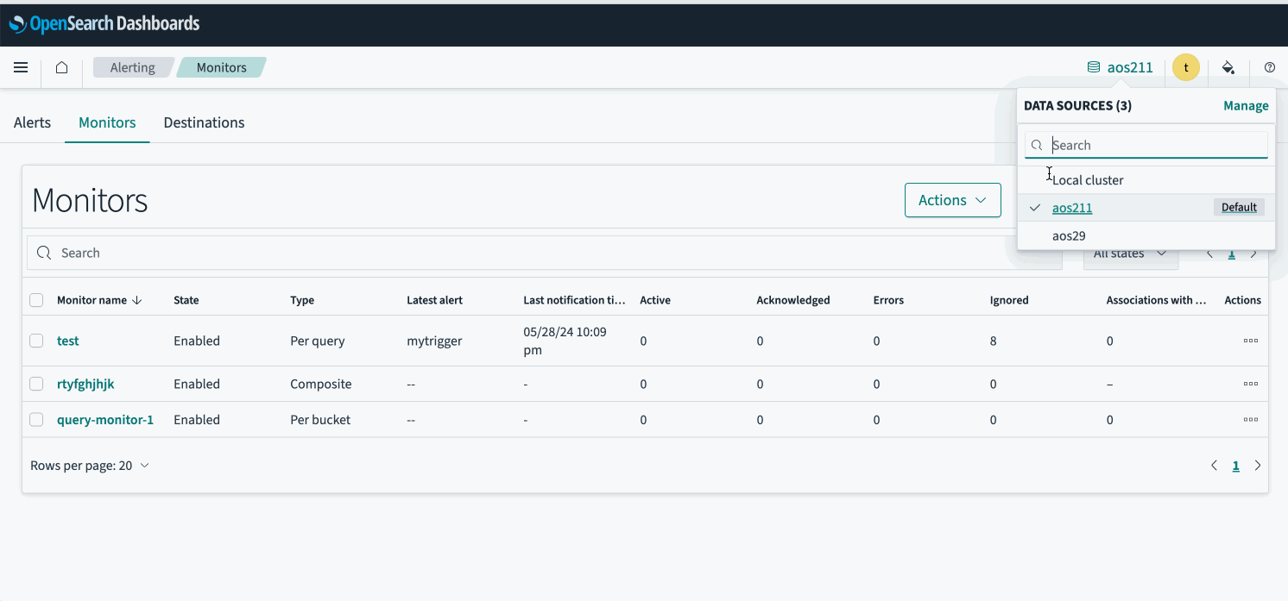1288x601 pixels.
Task: Open the Actions dropdown
Action: click(x=952, y=199)
